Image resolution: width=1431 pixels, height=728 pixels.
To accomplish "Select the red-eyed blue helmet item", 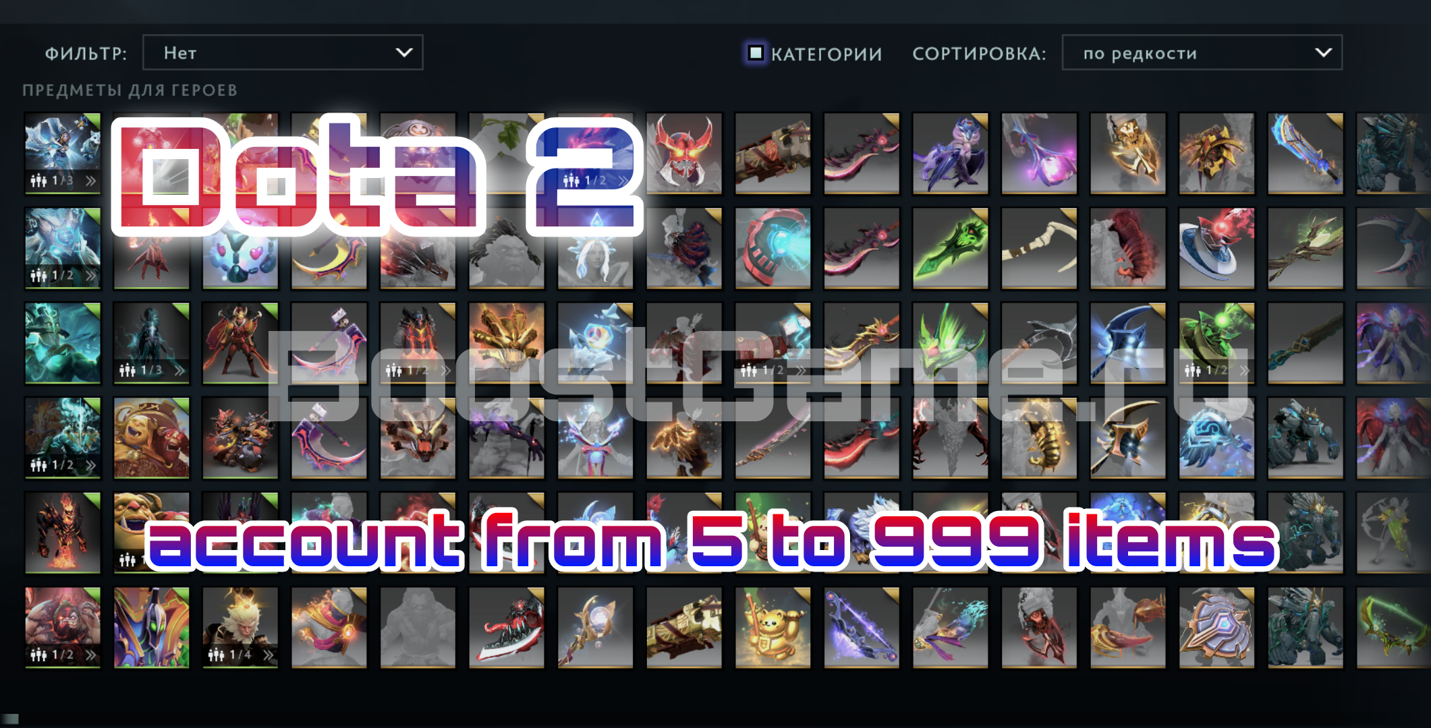I will [x=1217, y=248].
